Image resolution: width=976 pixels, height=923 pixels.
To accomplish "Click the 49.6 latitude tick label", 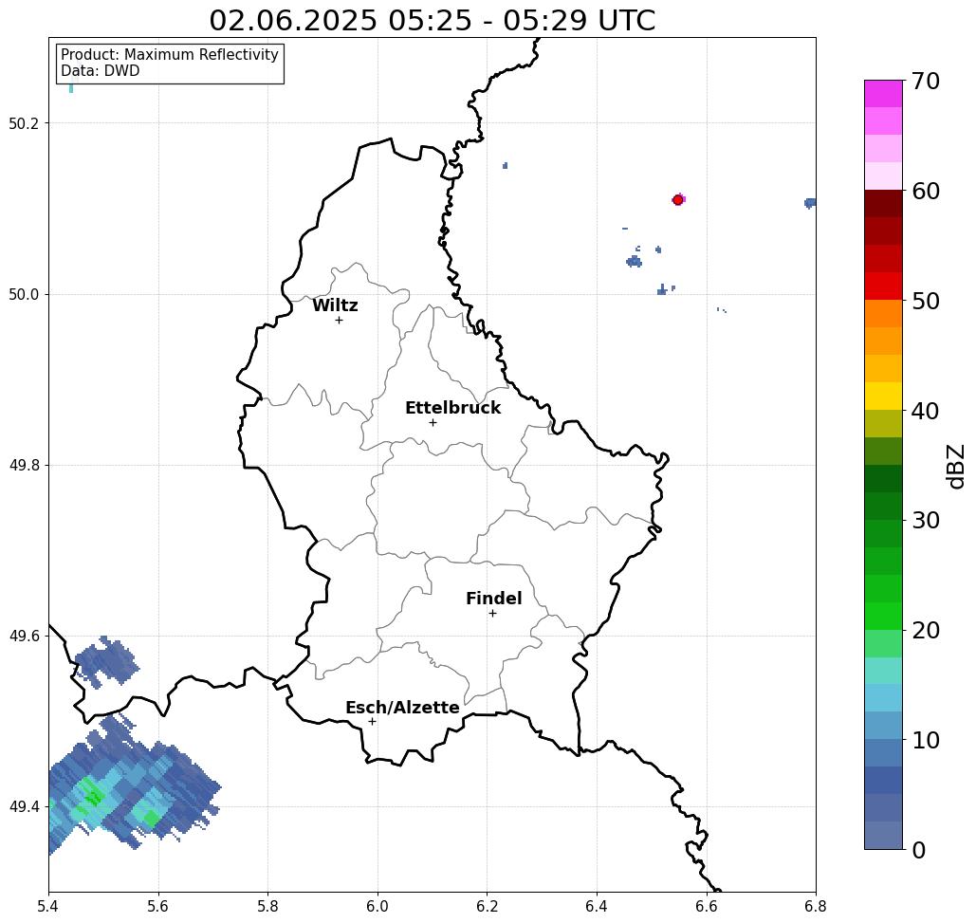I will pyautogui.click(x=23, y=637).
